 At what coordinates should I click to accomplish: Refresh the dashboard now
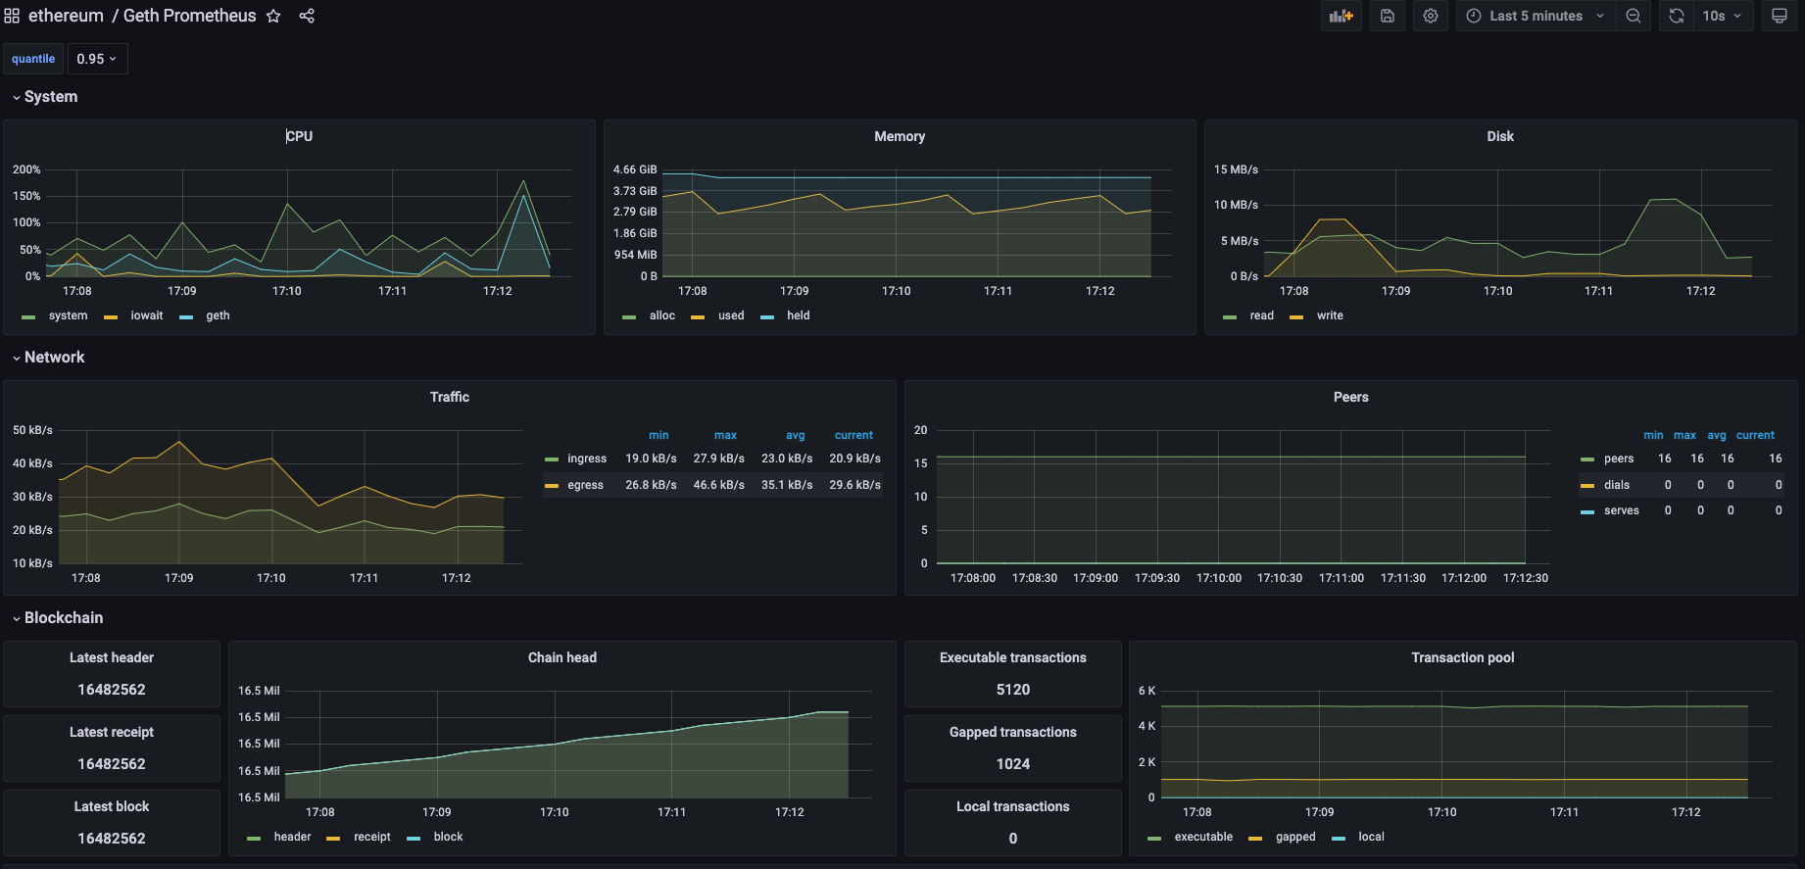point(1677,16)
